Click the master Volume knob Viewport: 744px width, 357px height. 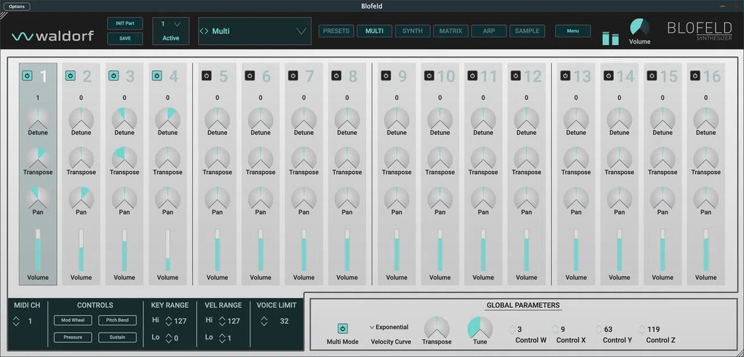coord(639,28)
